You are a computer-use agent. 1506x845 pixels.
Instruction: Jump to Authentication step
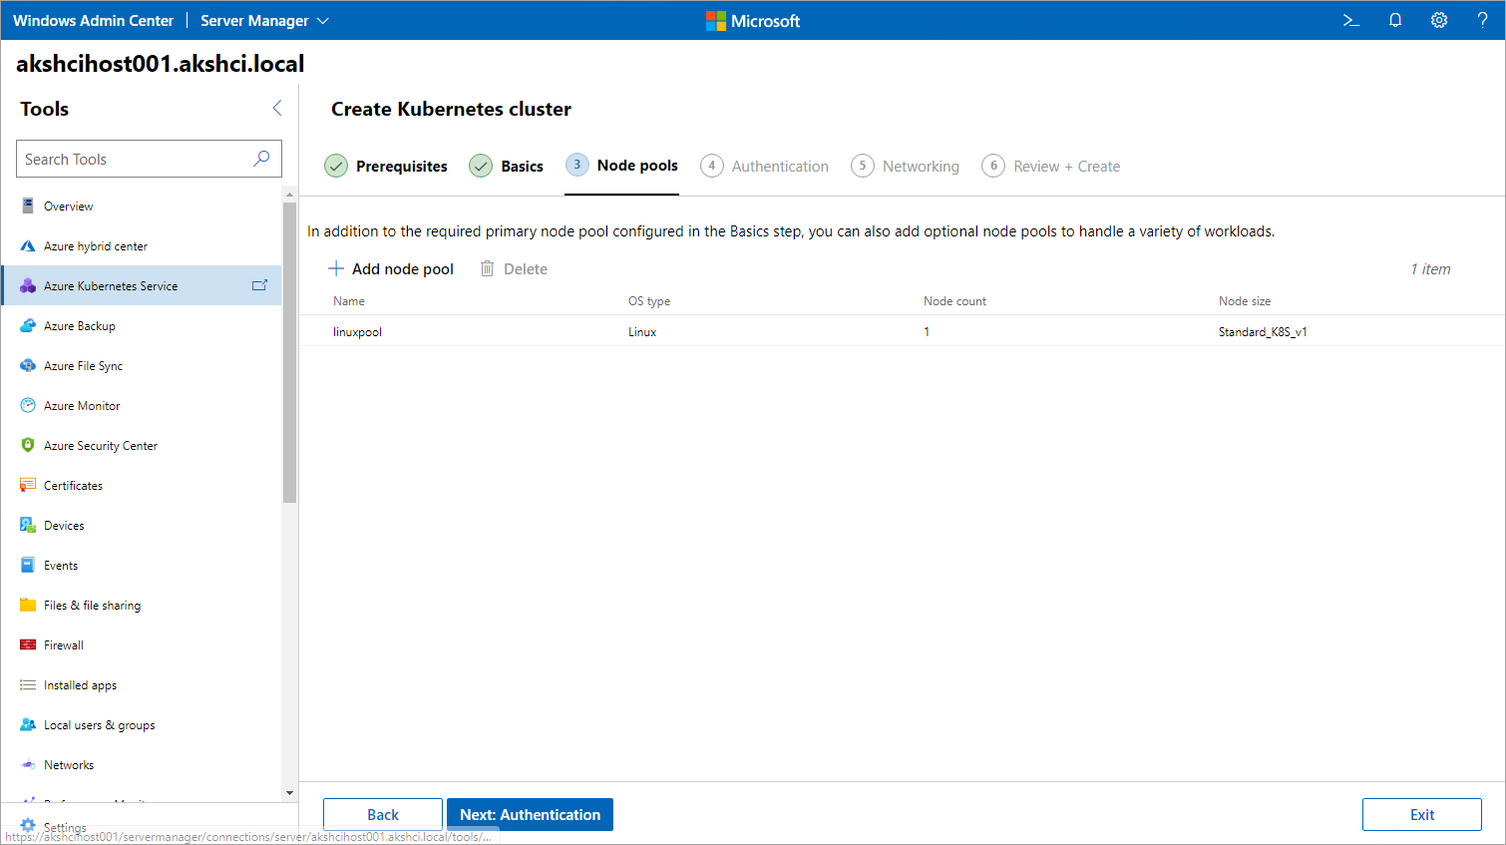pos(764,166)
